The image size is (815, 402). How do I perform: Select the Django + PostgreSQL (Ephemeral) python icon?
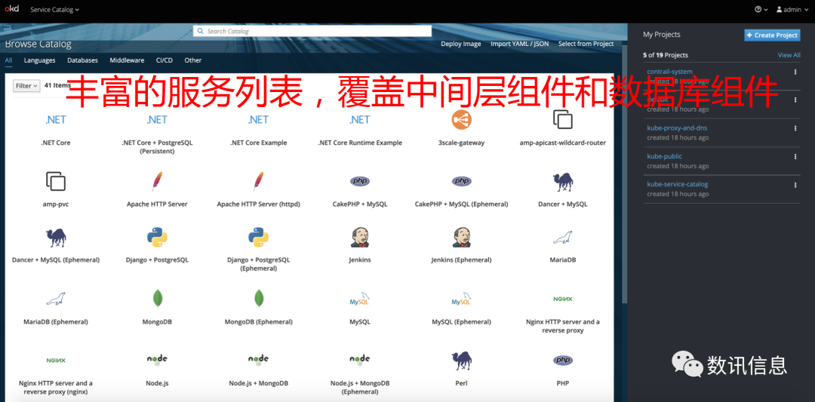(x=258, y=238)
